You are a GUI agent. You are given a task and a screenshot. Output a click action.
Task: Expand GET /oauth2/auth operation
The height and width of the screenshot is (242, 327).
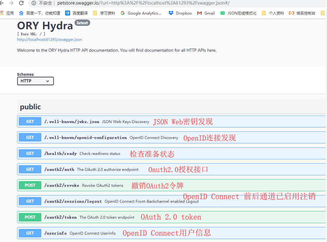click(x=171, y=170)
